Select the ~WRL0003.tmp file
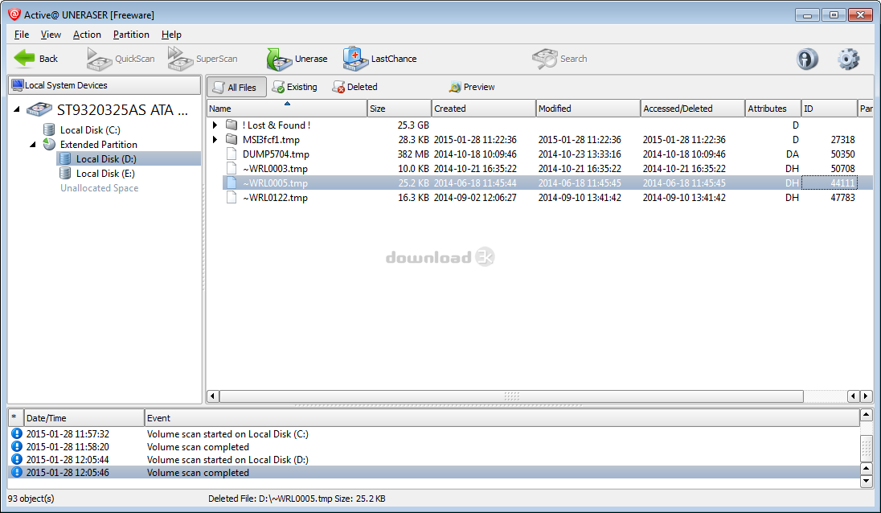The height and width of the screenshot is (513, 881). 275,169
